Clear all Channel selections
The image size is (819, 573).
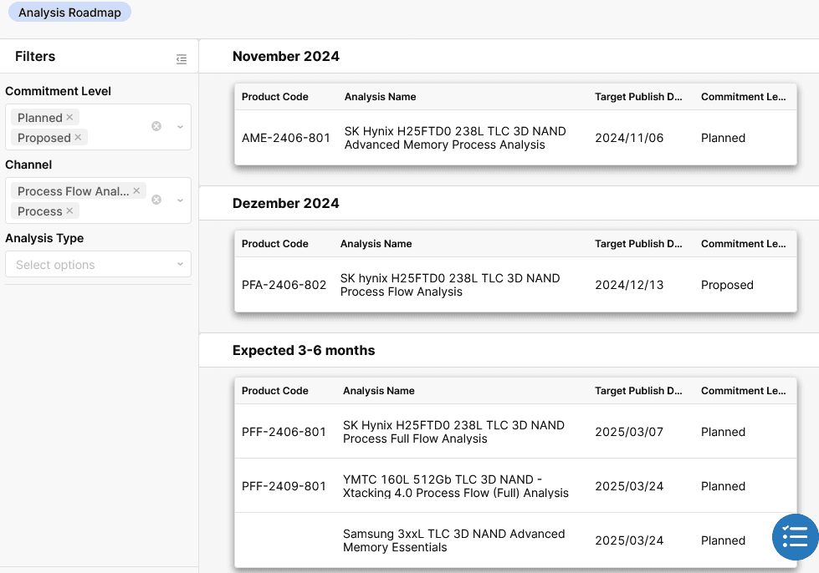coord(156,200)
